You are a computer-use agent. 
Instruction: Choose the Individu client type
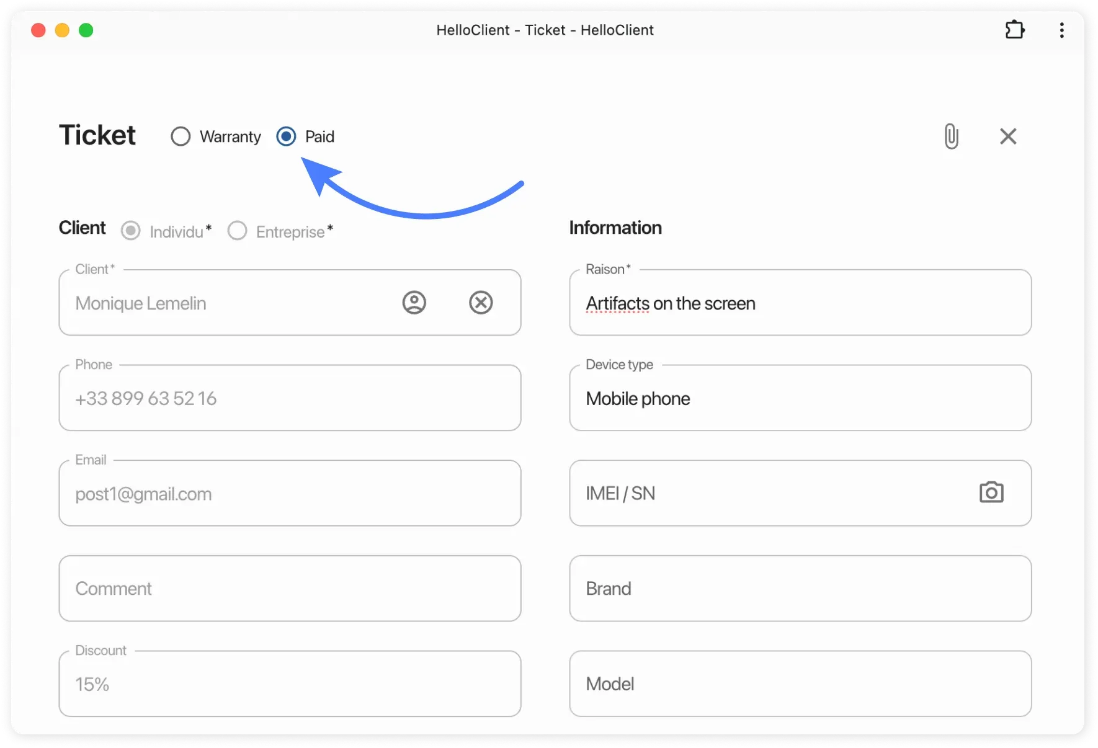click(x=131, y=230)
